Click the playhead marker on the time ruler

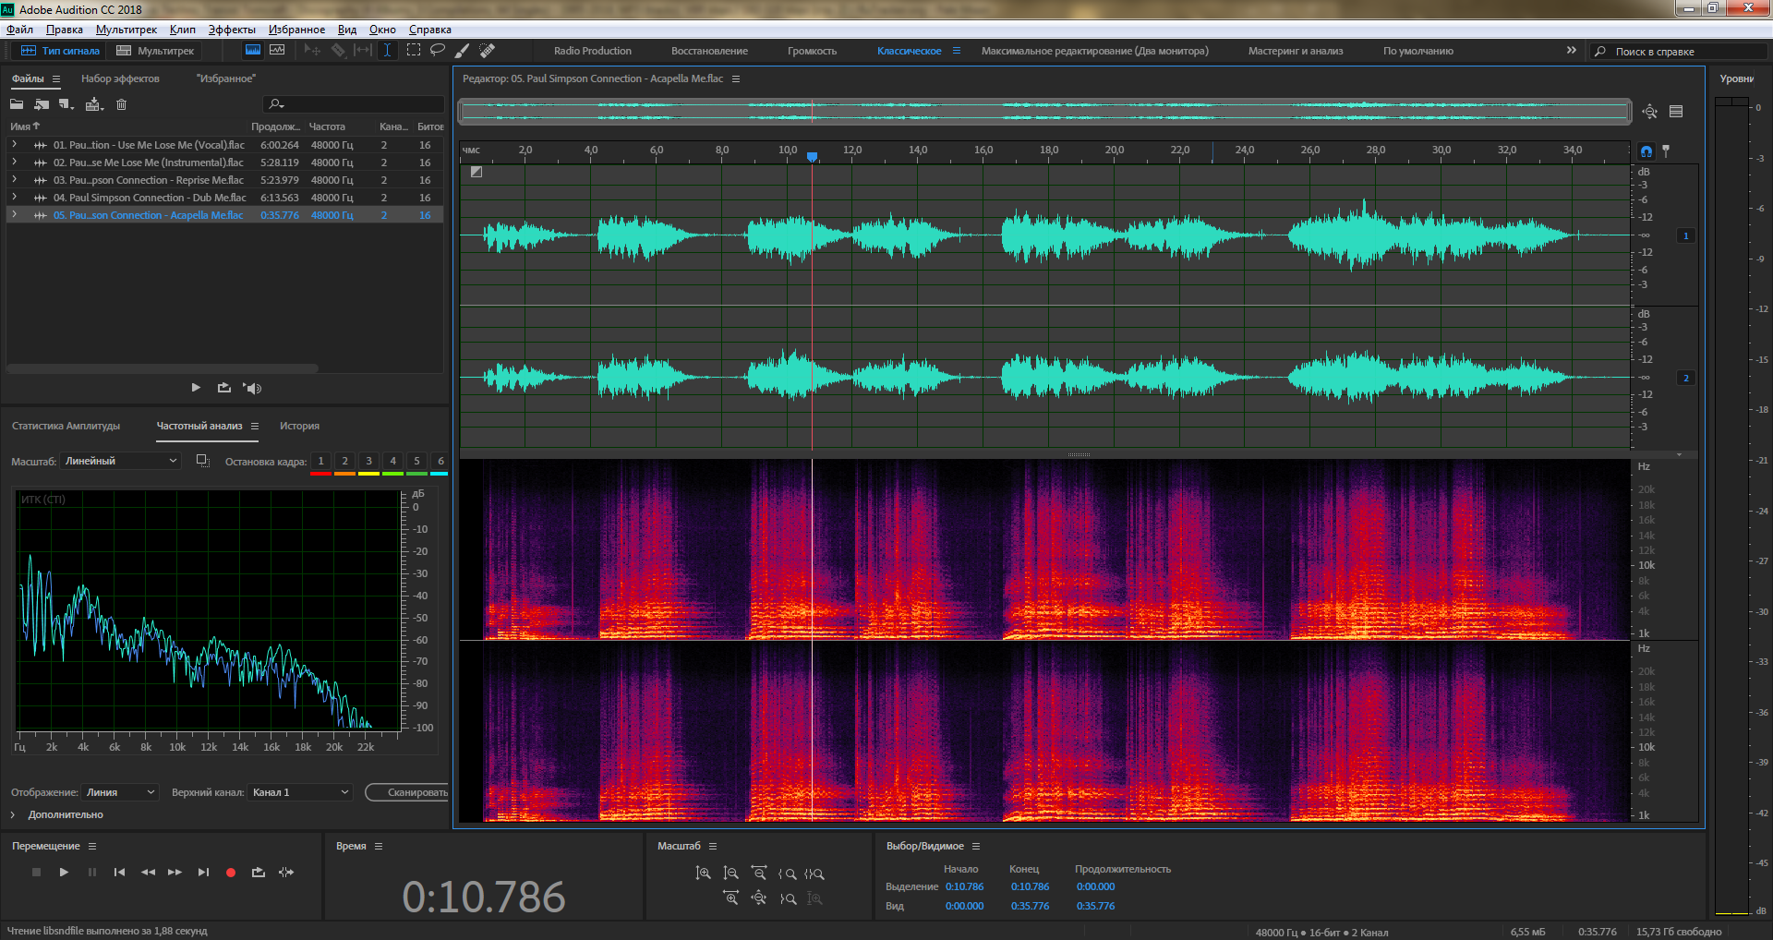tap(813, 157)
